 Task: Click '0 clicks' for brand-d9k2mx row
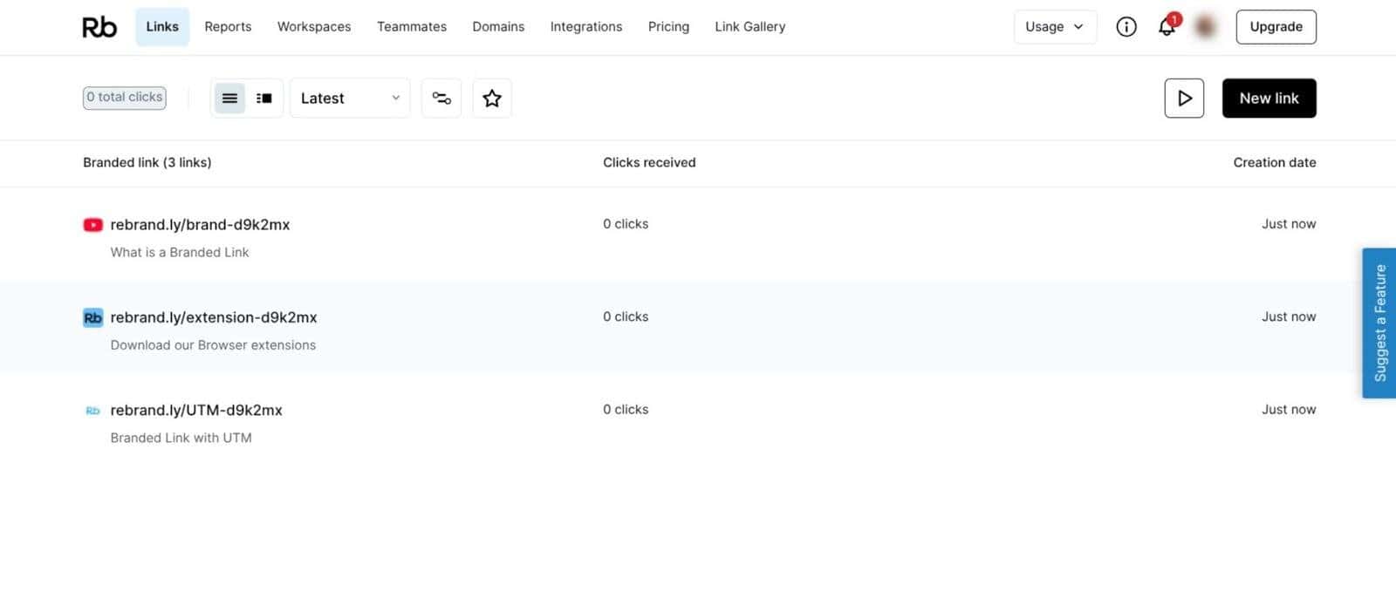click(x=626, y=224)
